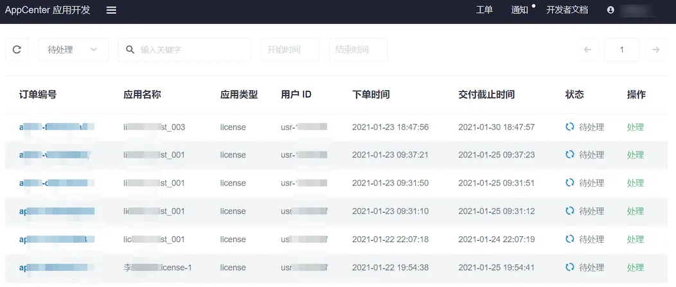Screen dimensions: 676x287
Task: Click the page number 1 box
Action: (621, 50)
